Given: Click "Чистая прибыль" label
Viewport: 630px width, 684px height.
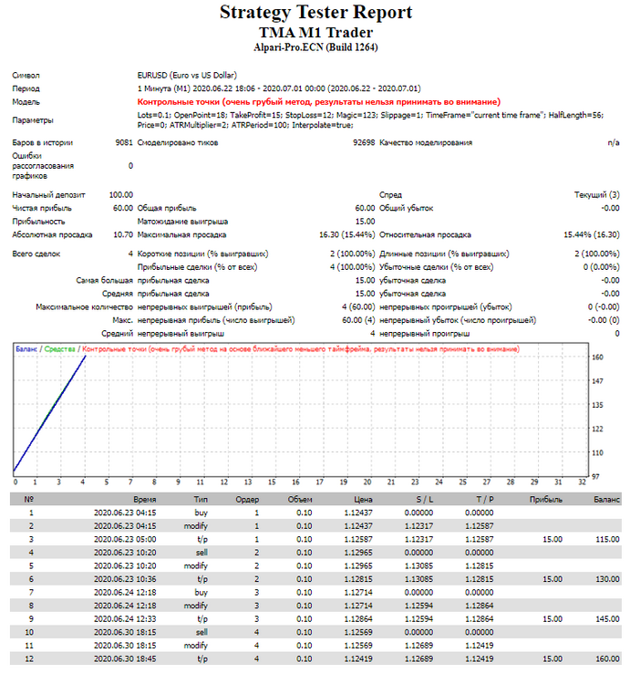Looking at the screenshot, I should click(x=42, y=208).
